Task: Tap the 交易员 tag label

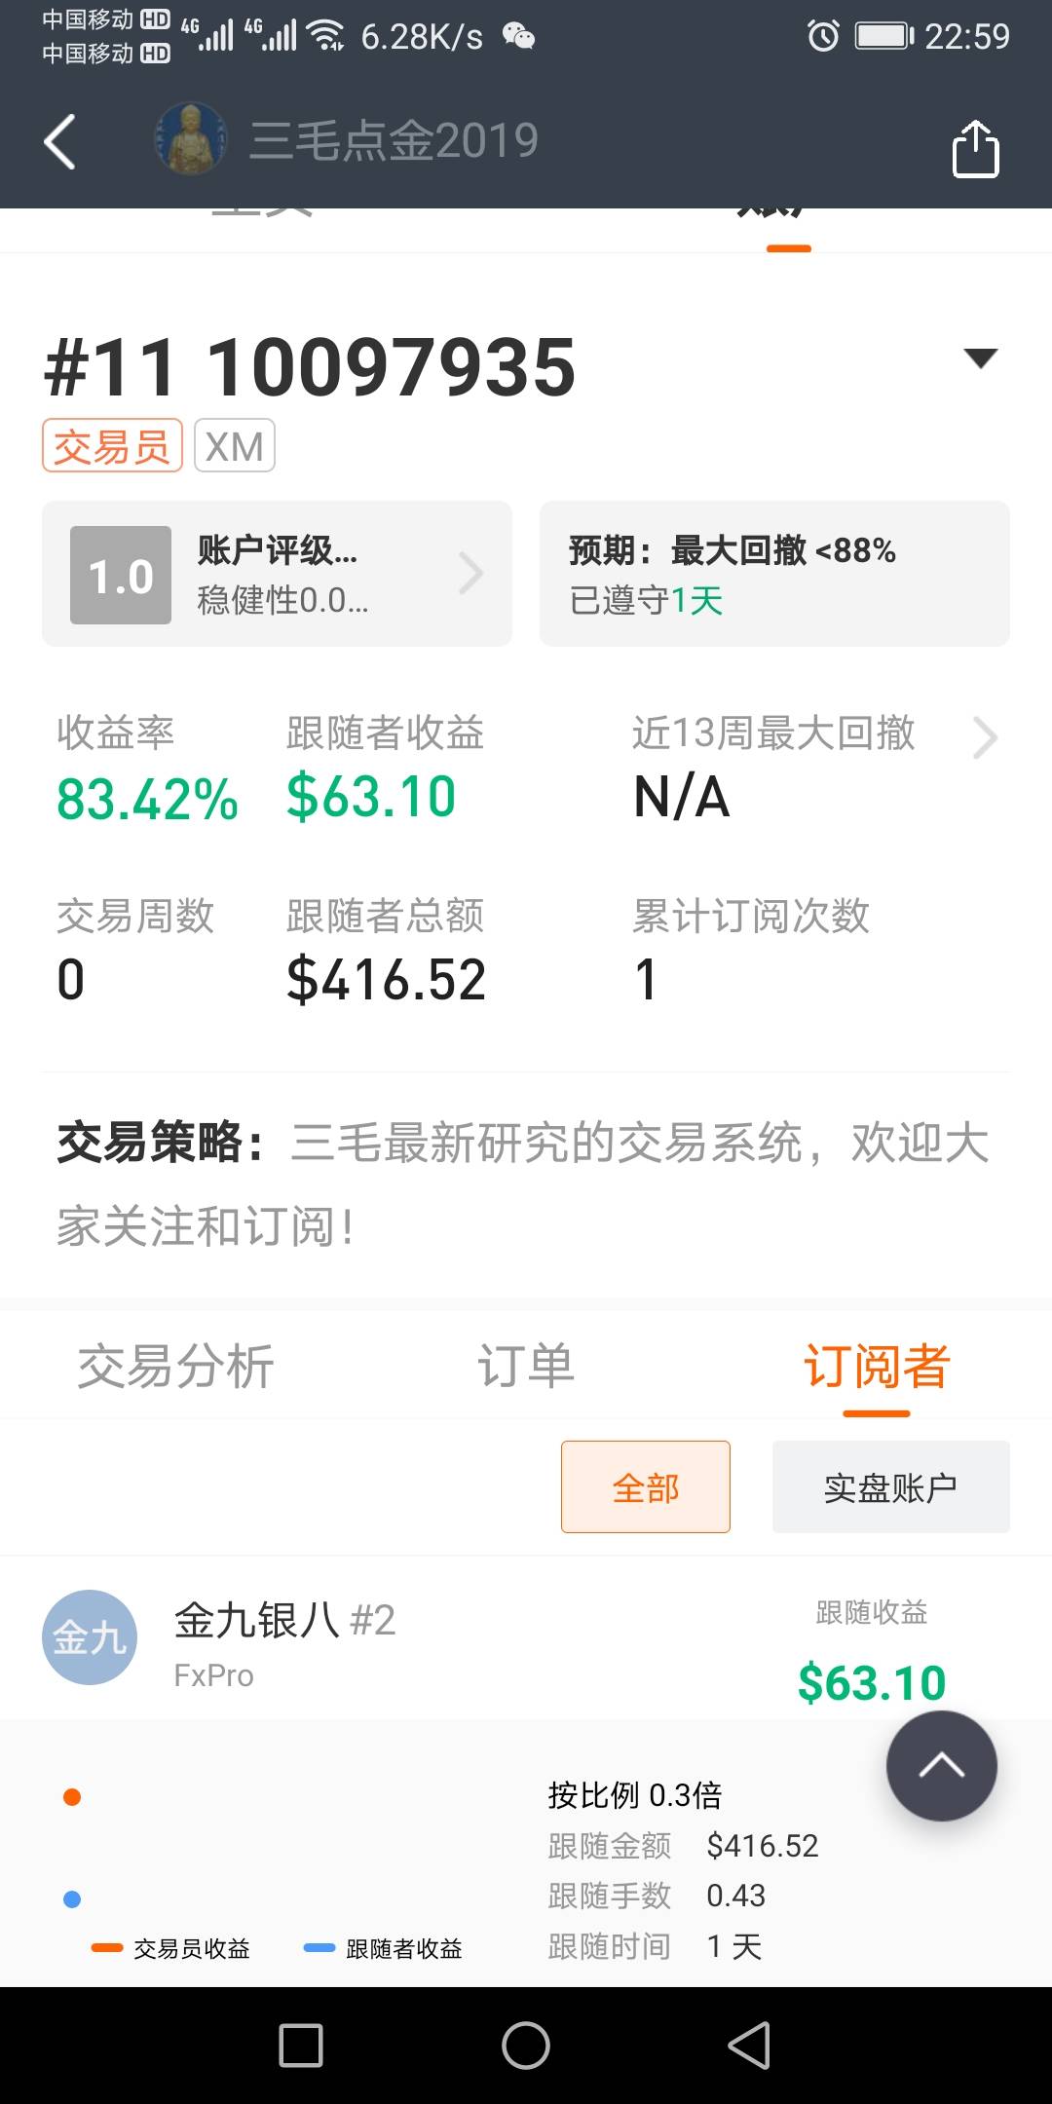Action: tap(112, 446)
